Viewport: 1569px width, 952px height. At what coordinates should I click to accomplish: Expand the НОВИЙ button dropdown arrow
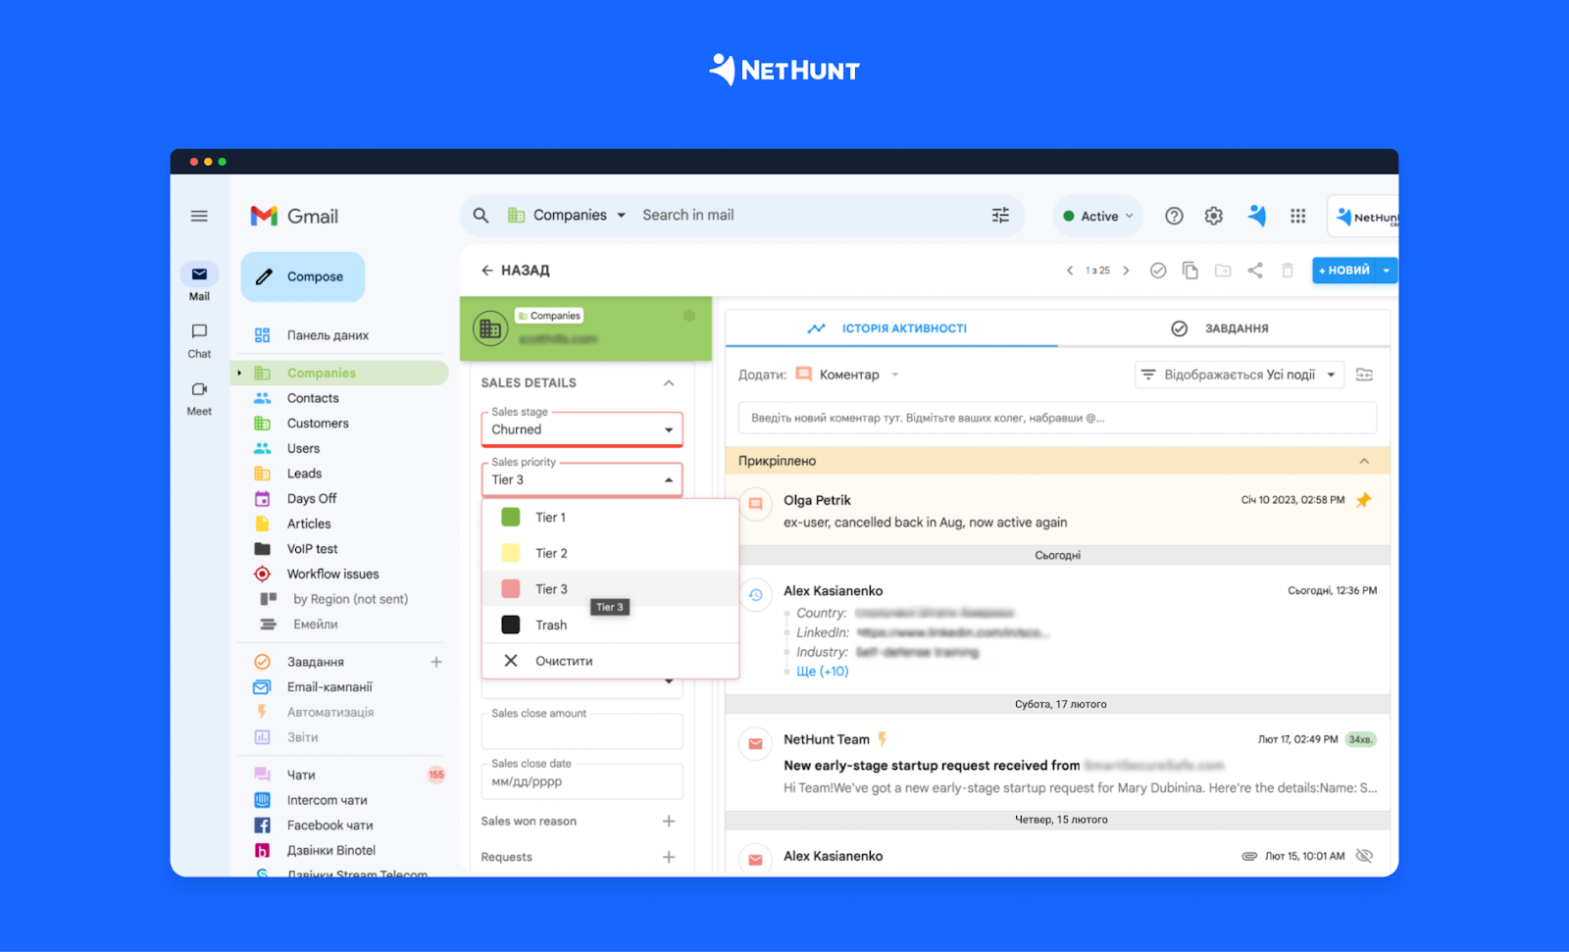coord(1387,271)
